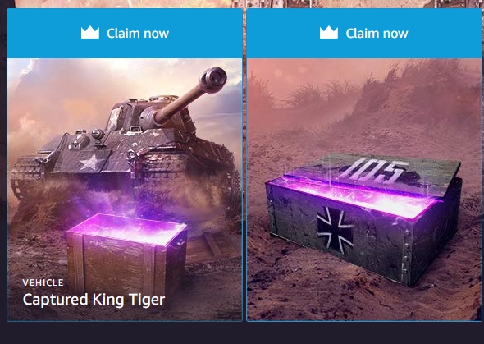Open the Captured King Tiger title link

(94, 300)
